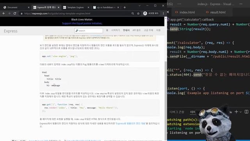
Task: Click the sendFile __dirname code line
Action: 208,56
